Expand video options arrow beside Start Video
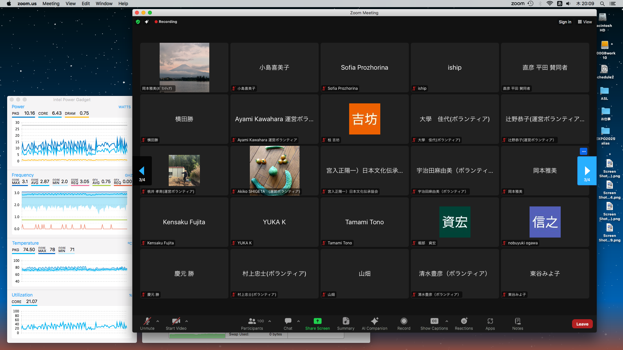This screenshot has height=350, width=623. (187, 321)
